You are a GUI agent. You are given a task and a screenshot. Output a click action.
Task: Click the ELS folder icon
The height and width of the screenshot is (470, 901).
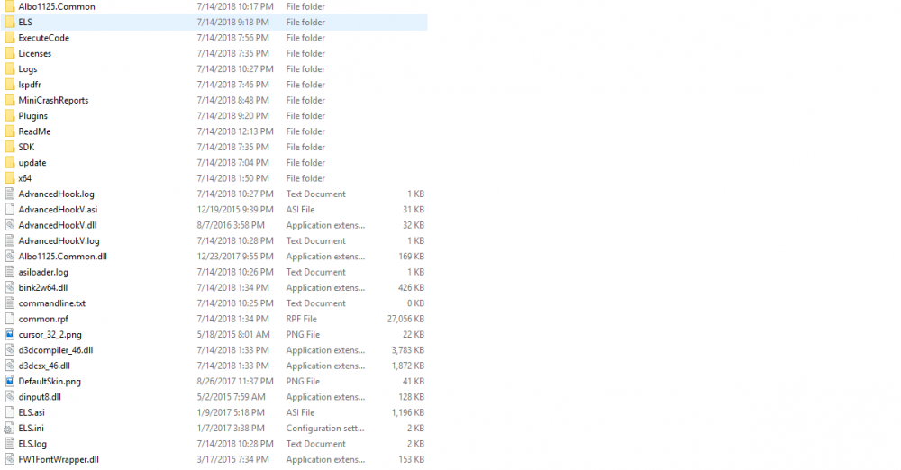9,22
